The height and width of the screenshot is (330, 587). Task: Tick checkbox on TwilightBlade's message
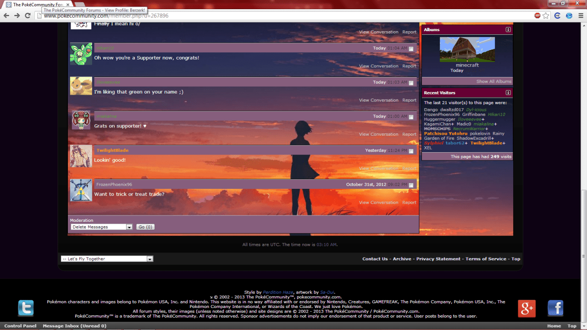point(411,151)
